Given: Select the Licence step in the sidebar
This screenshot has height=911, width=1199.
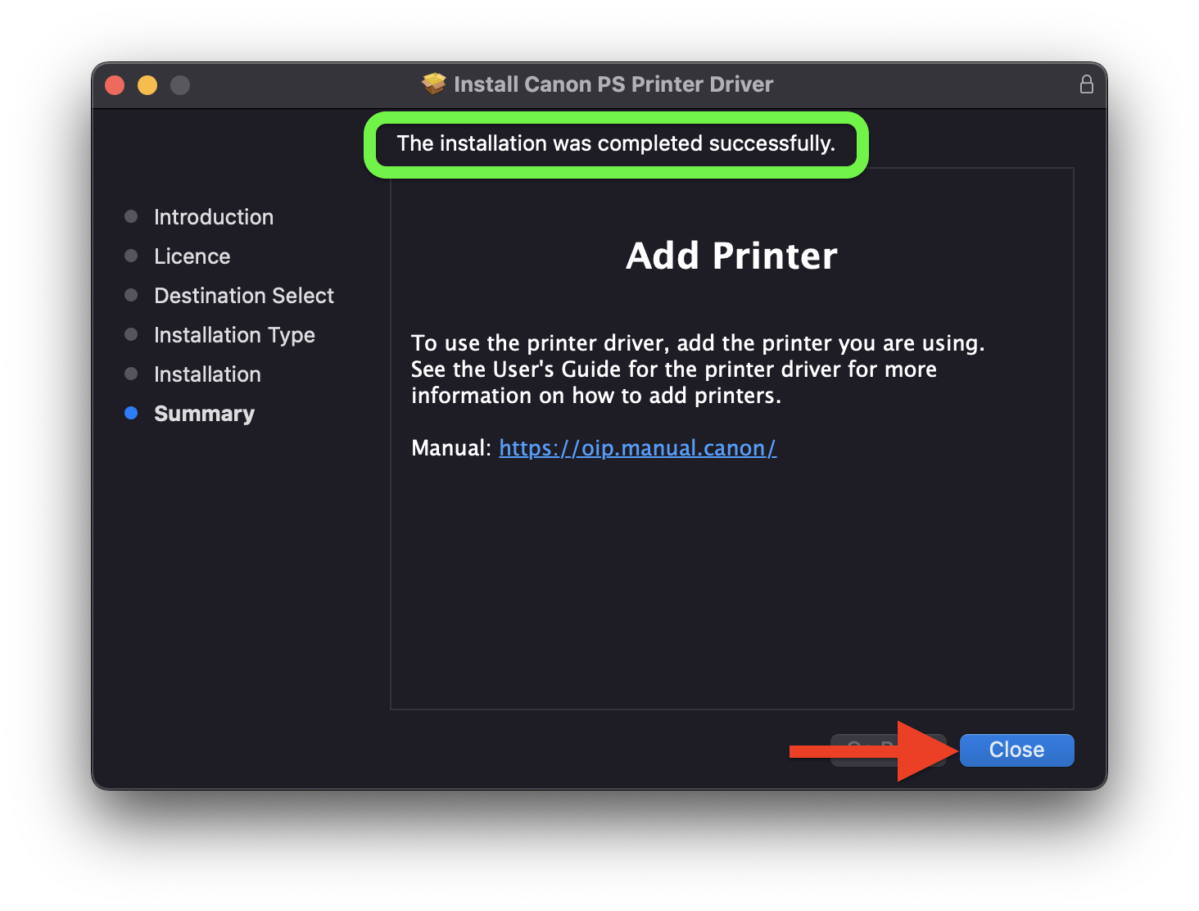Looking at the screenshot, I should pos(192,256).
